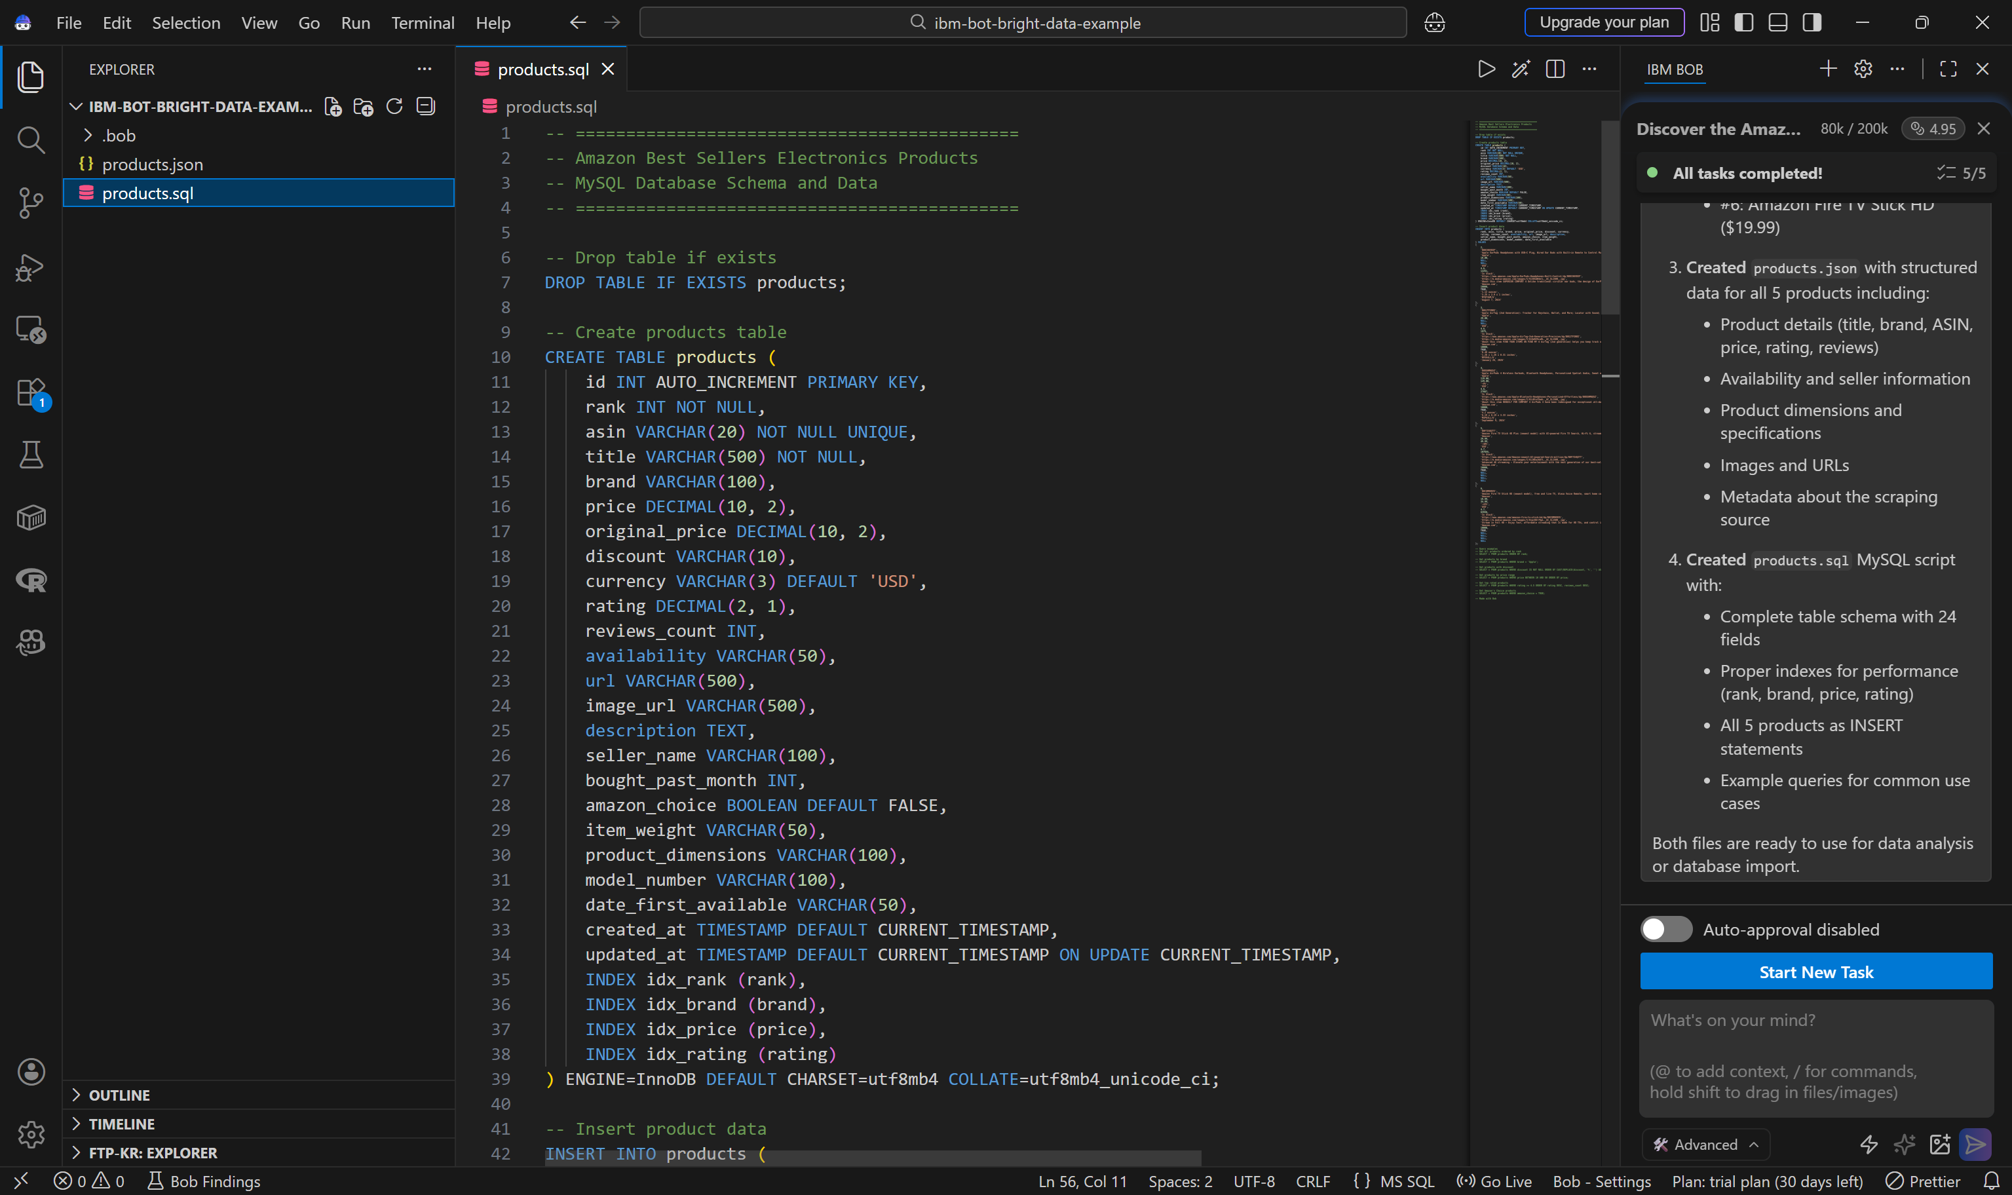The width and height of the screenshot is (2012, 1195).
Task: Maximize the IBM Bob panel
Action: coord(1948,69)
